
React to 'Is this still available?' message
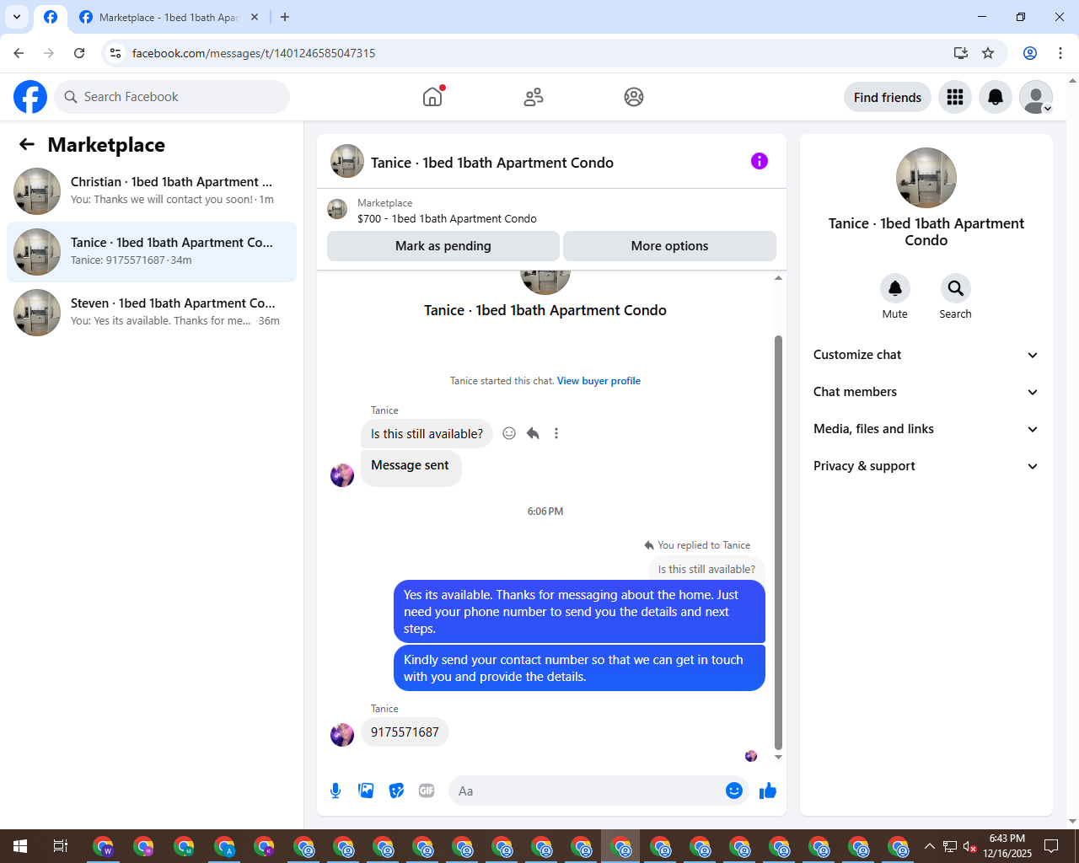click(x=509, y=433)
